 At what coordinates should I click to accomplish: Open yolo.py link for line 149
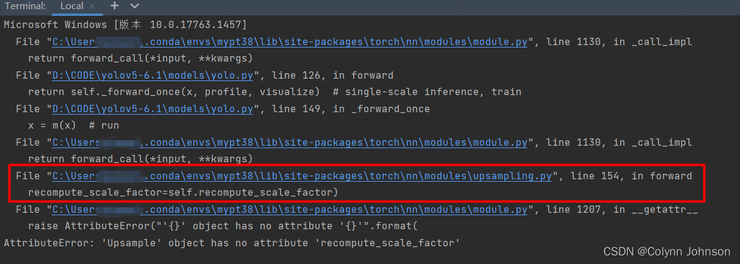(152, 109)
